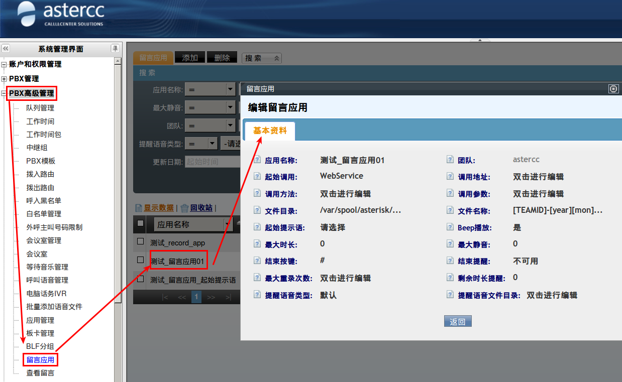Click the dialog maximize icon in 留言应用 titlebar
Viewport: 622px width, 382px height.
tap(613, 89)
